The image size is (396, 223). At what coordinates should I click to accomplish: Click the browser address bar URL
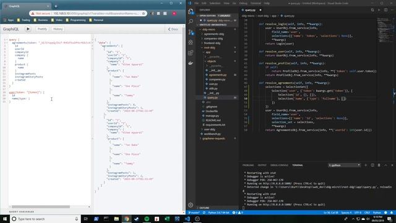coord(96,14)
